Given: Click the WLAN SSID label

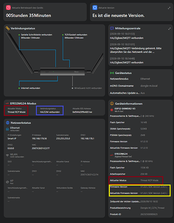Looking at the screenshot, I should tap(9, 161).
